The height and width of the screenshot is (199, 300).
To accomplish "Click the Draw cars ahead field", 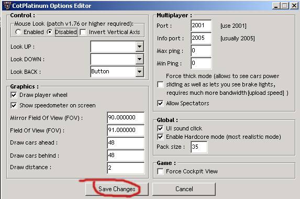I will (126, 143).
